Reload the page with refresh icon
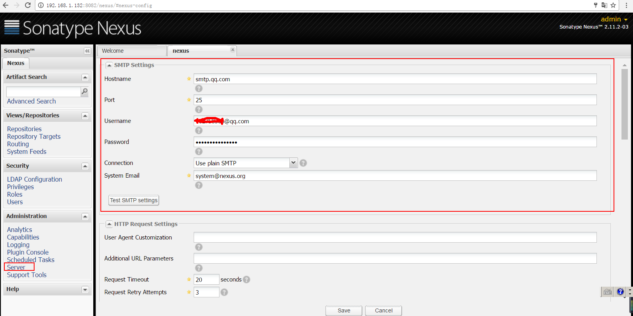Viewport: 633px width, 316px height. [x=27, y=5]
